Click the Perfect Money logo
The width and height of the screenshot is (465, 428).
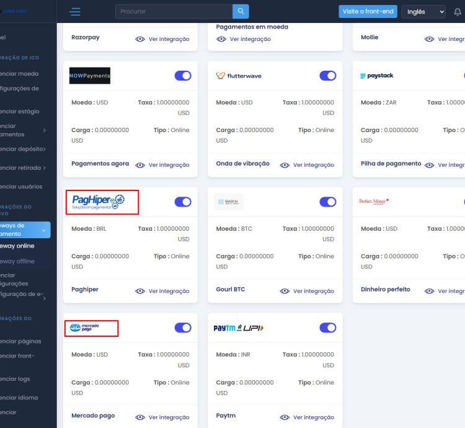click(374, 202)
